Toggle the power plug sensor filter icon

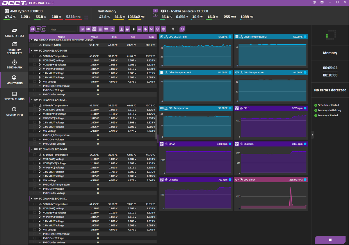(134, 29)
